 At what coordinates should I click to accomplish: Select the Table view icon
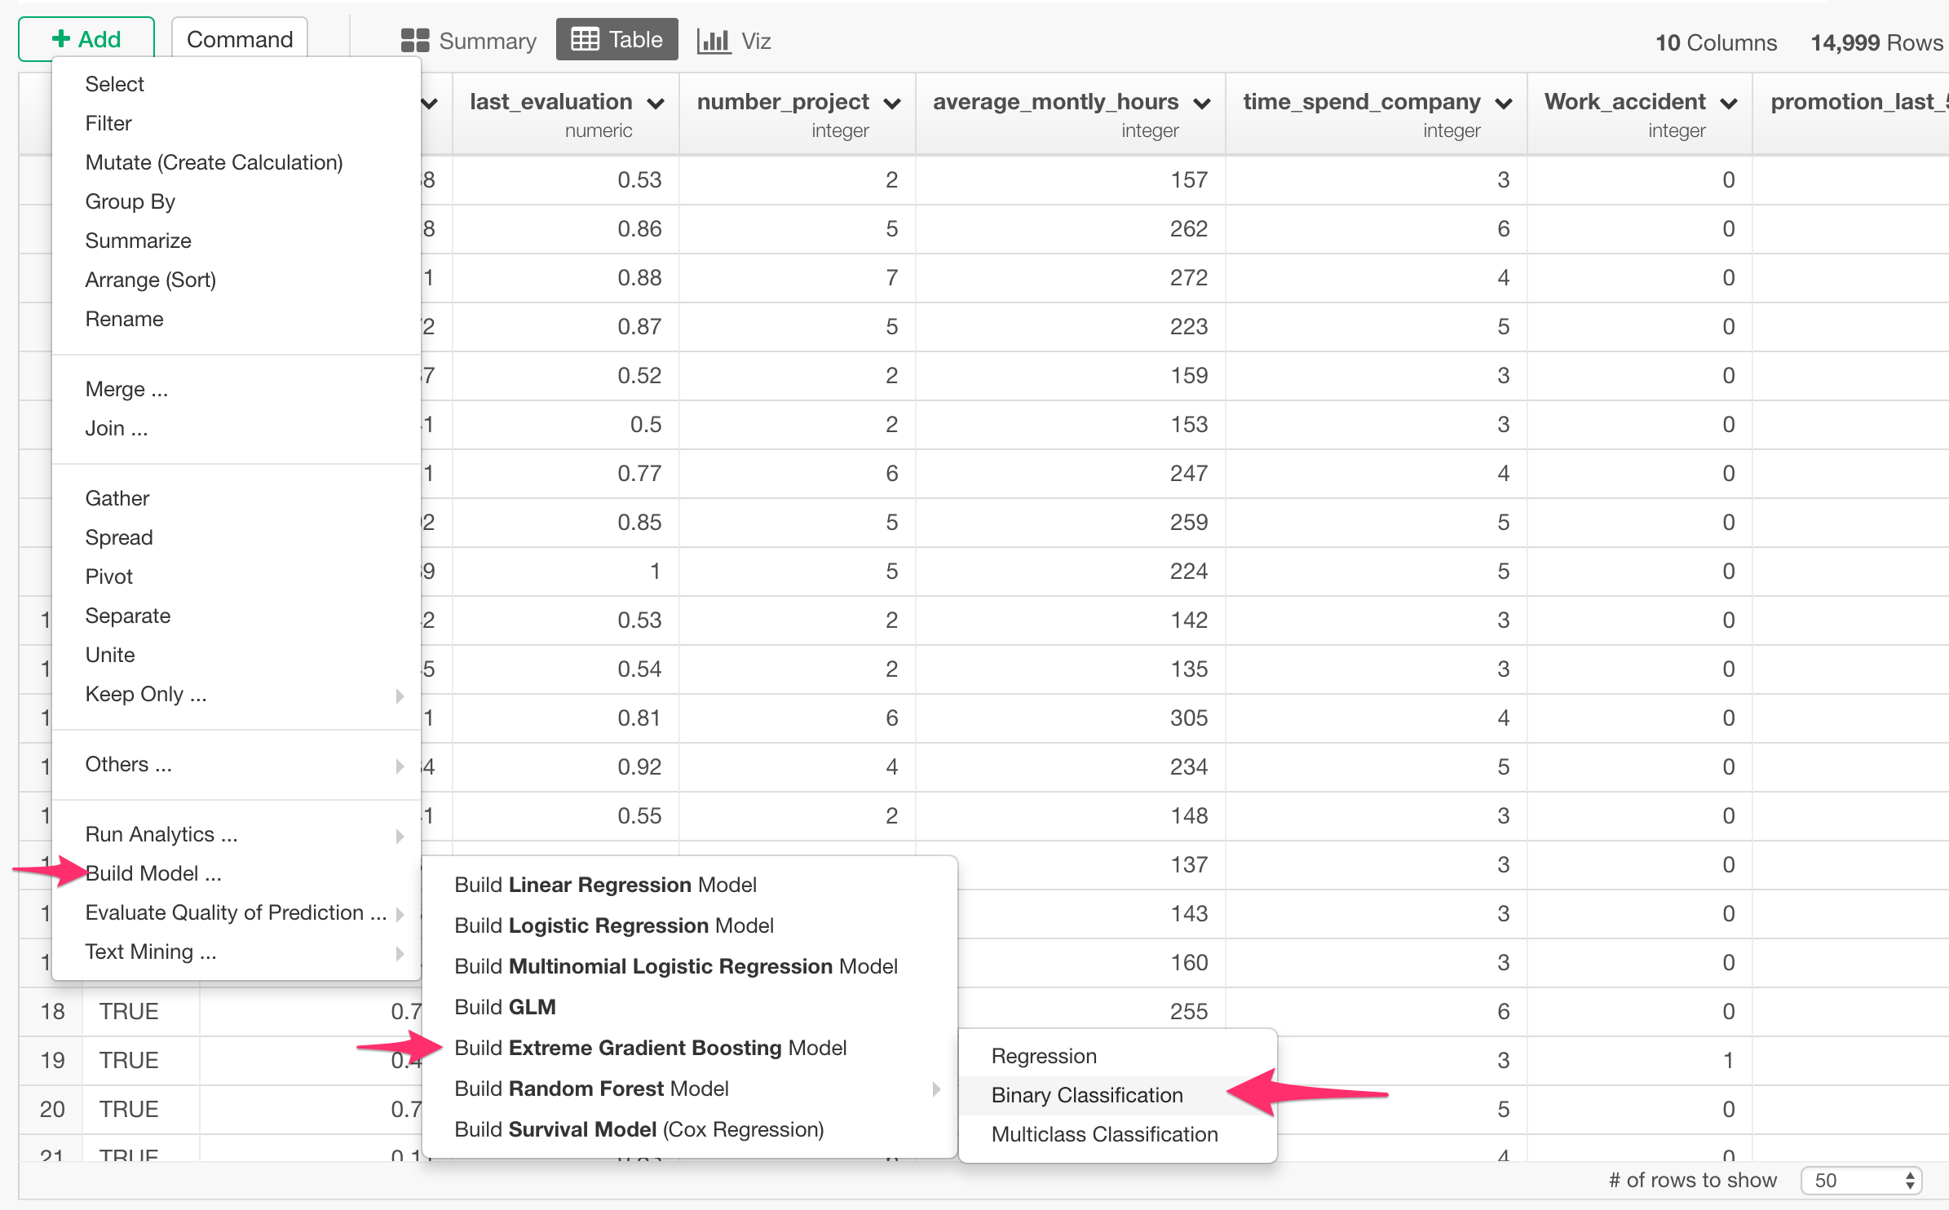pos(617,38)
